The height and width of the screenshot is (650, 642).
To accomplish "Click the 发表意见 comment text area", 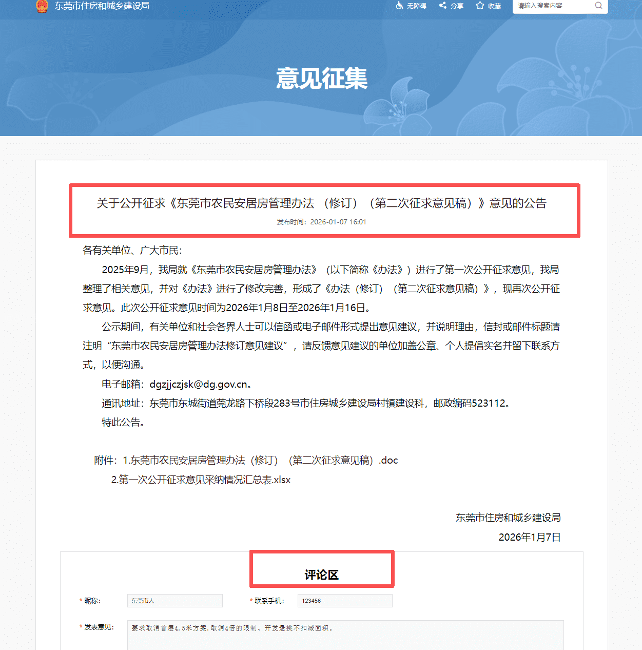I will tap(345, 635).
